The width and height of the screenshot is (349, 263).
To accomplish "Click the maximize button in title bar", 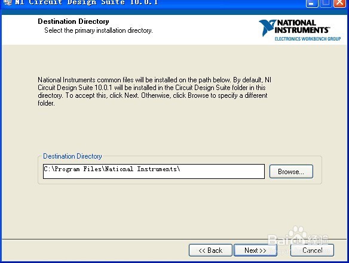I will coord(326,3).
